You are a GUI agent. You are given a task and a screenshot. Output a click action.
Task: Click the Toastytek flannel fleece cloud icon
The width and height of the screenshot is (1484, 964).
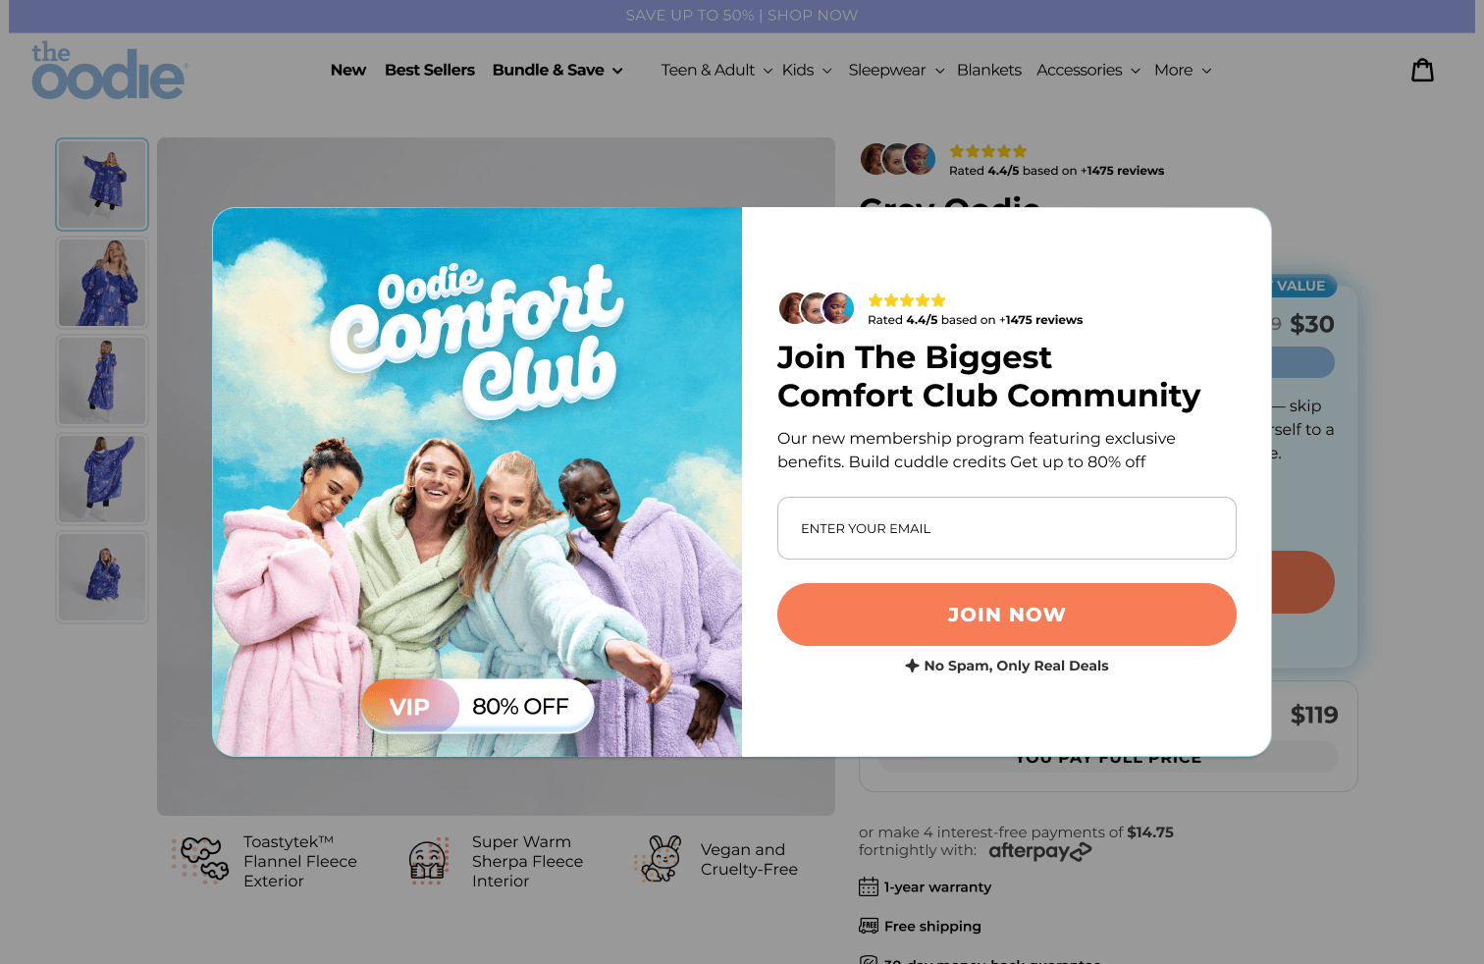(x=201, y=860)
